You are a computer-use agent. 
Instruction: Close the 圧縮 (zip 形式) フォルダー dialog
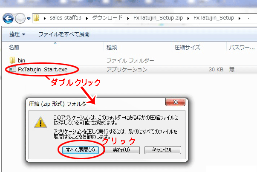coord(175,102)
